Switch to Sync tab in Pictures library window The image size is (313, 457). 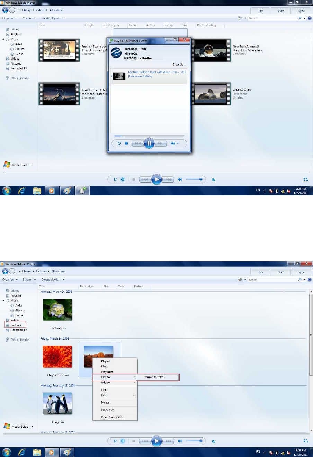[x=302, y=272]
